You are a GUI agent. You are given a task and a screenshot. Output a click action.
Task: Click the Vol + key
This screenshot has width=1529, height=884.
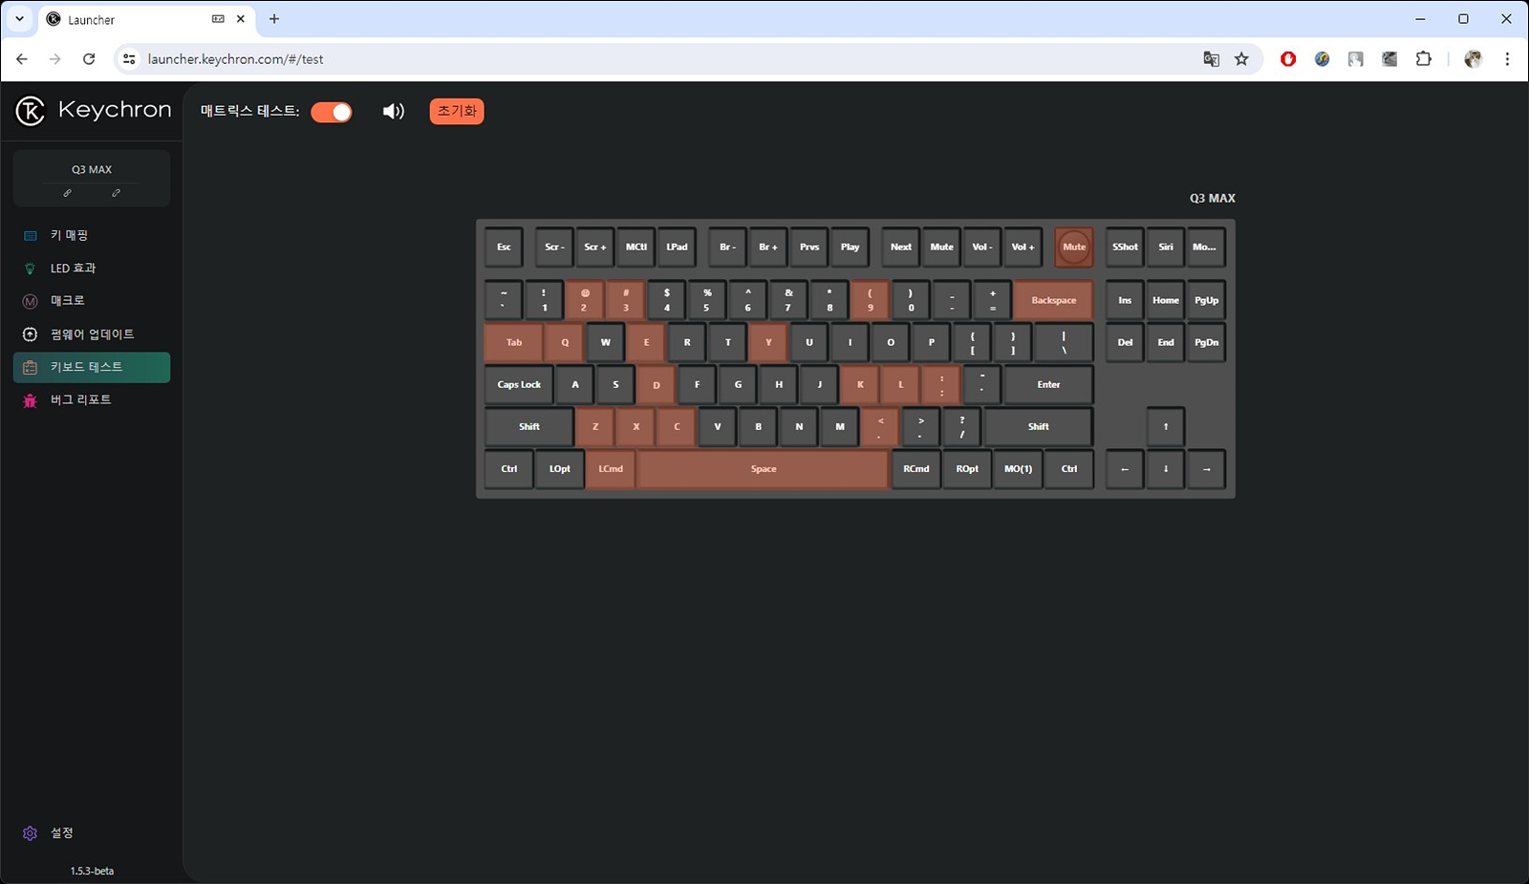coord(1023,248)
